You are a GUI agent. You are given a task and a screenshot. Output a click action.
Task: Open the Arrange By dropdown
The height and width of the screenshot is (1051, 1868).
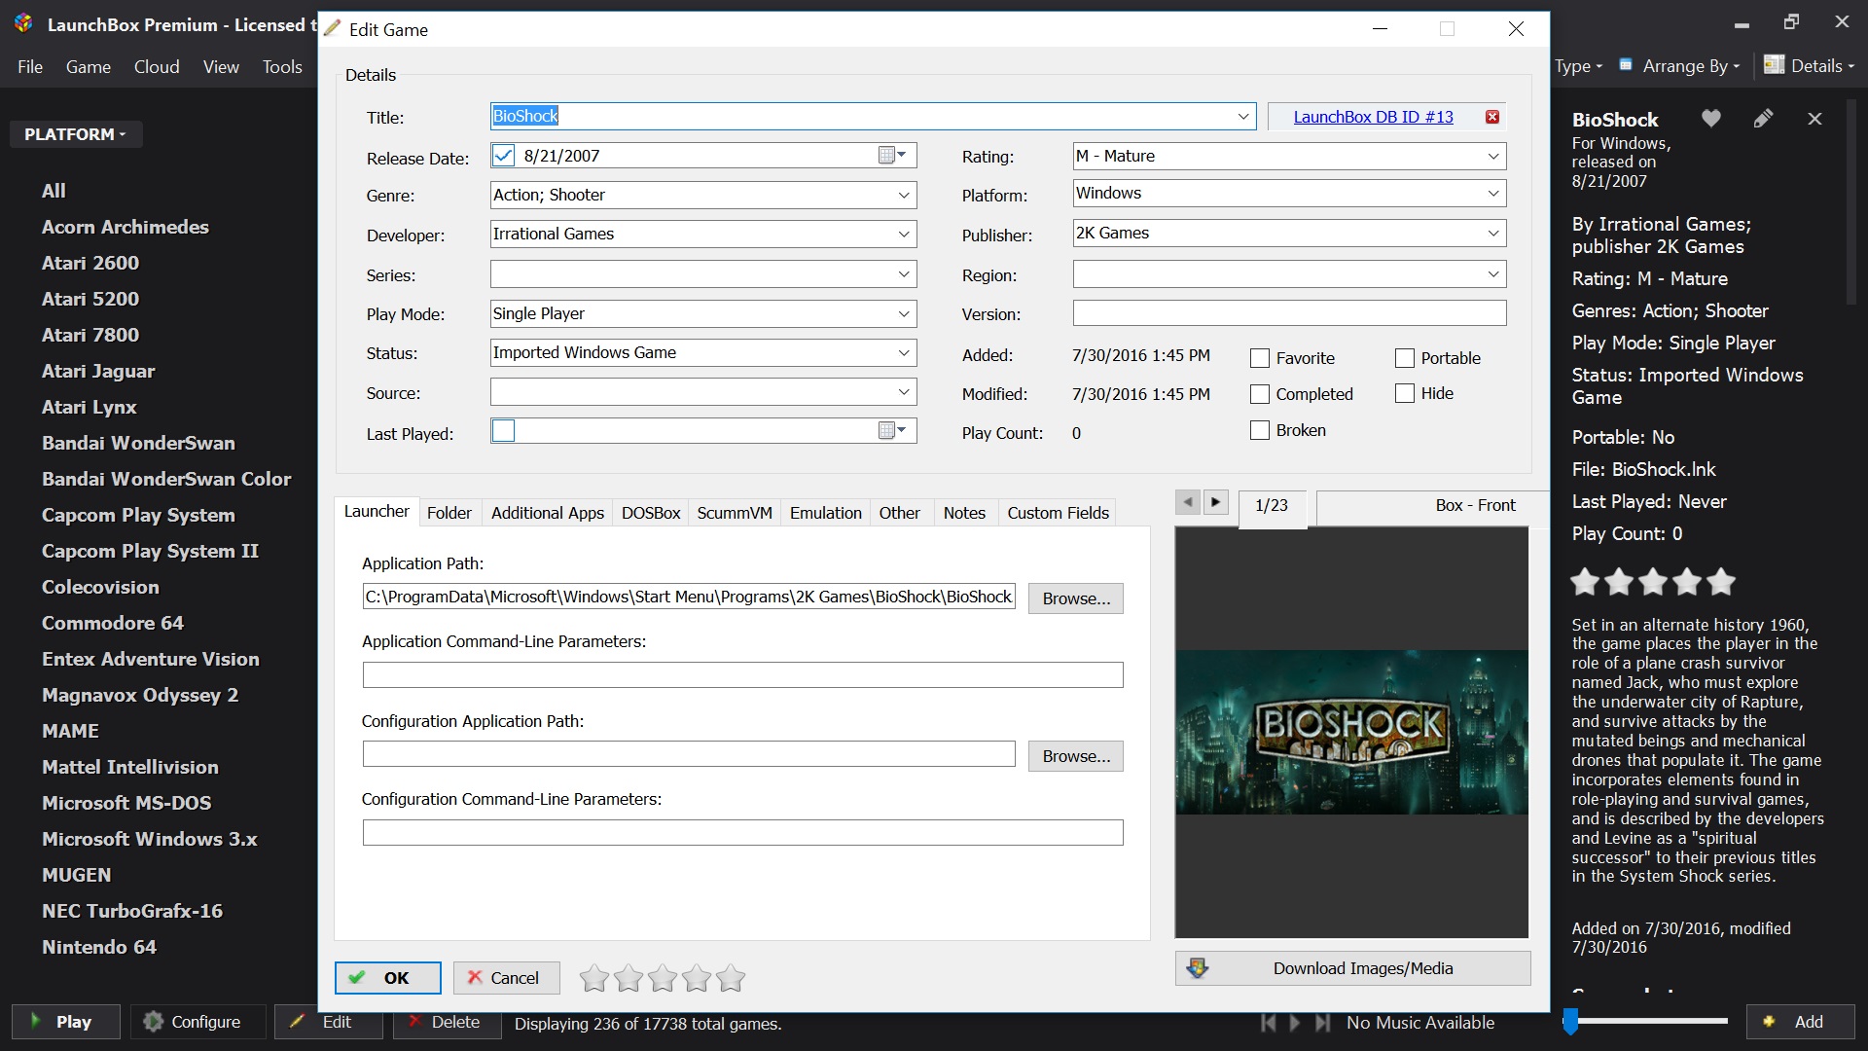[x=1679, y=65]
